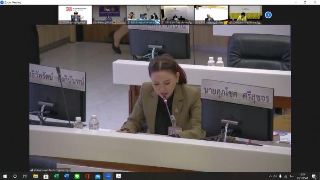Click the Windows Start button
Image resolution: width=320 pixels, height=180 pixels.
point(5,176)
